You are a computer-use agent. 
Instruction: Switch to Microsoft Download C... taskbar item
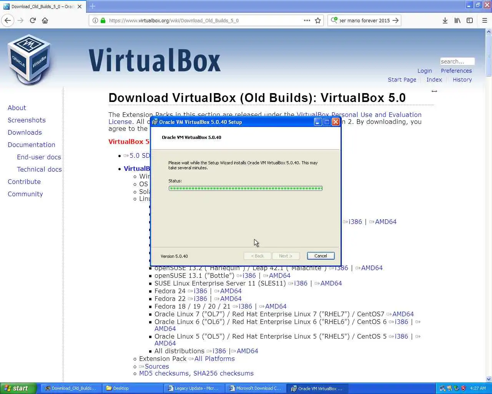coord(256,388)
